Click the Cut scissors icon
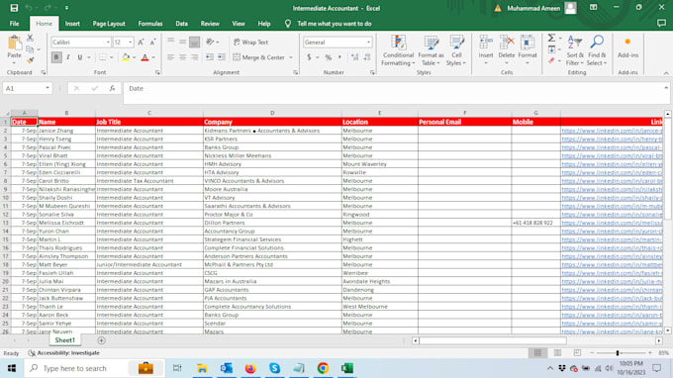The width and height of the screenshot is (673, 378). [x=30, y=39]
